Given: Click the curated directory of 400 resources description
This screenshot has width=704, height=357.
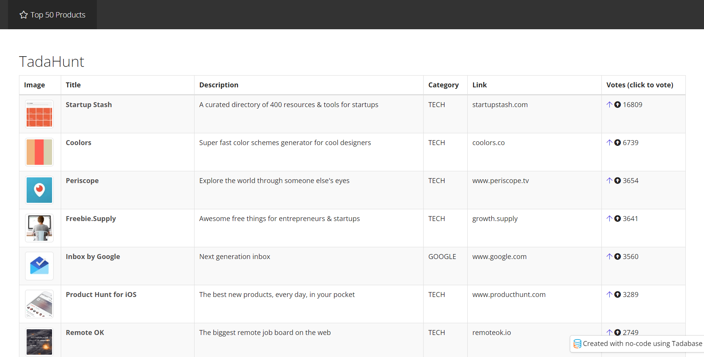Looking at the screenshot, I should (x=289, y=105).
